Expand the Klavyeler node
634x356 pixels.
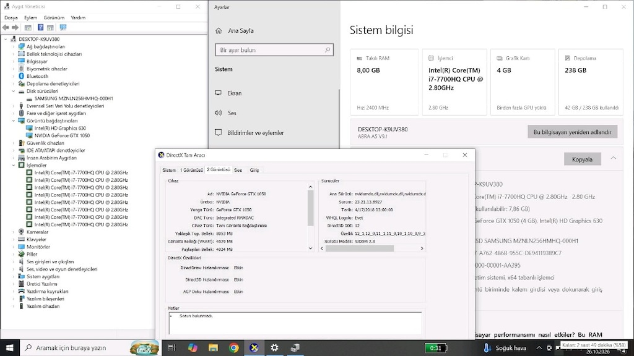click(14, 239)
